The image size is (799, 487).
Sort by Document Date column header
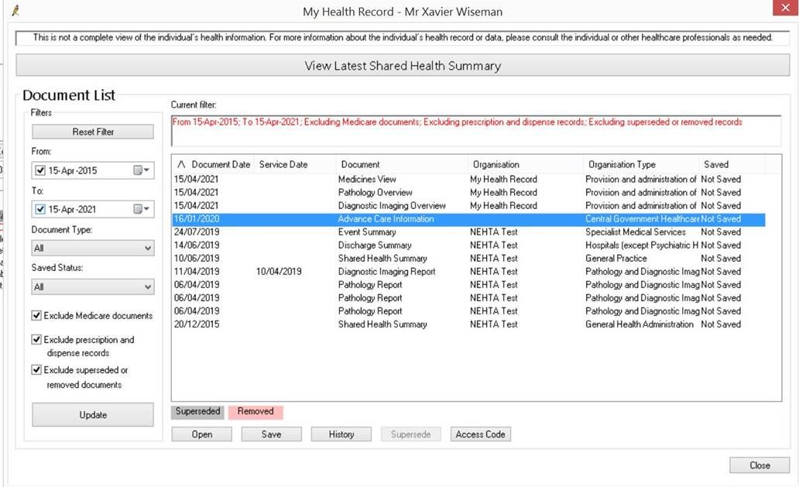pos(214,165)
